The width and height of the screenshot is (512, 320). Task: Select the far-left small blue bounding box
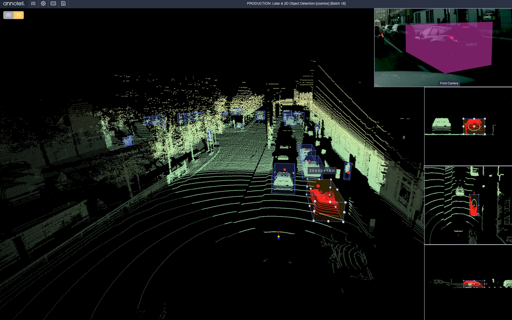pyautogui.click(x=128, y=141)
